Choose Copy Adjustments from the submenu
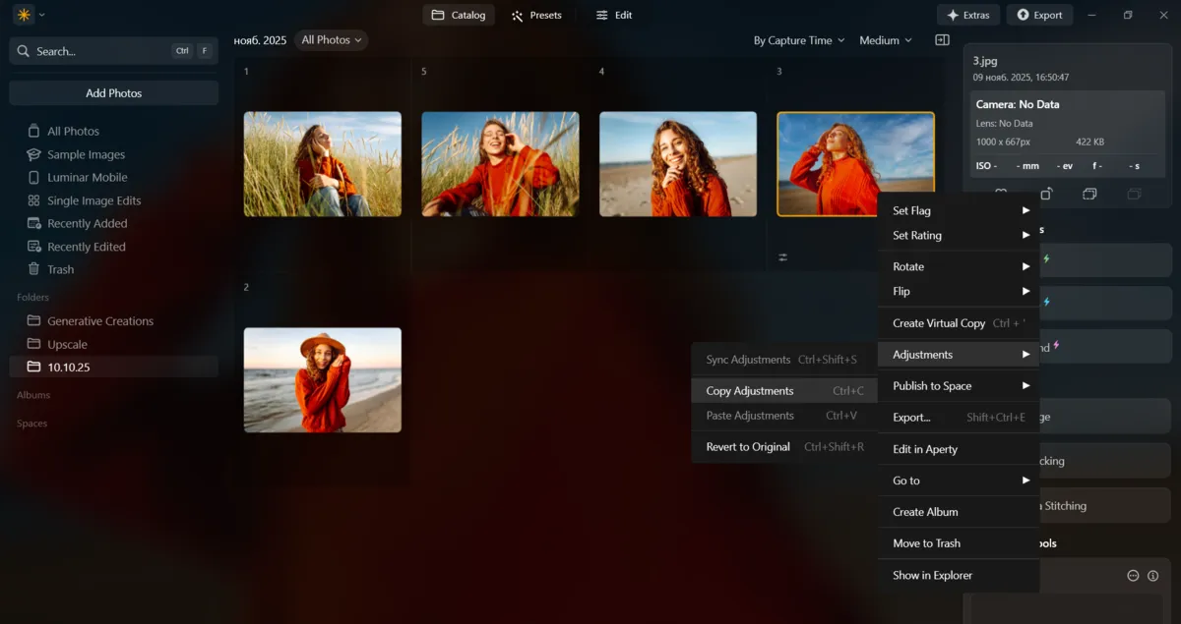 (x=749, y=391)
